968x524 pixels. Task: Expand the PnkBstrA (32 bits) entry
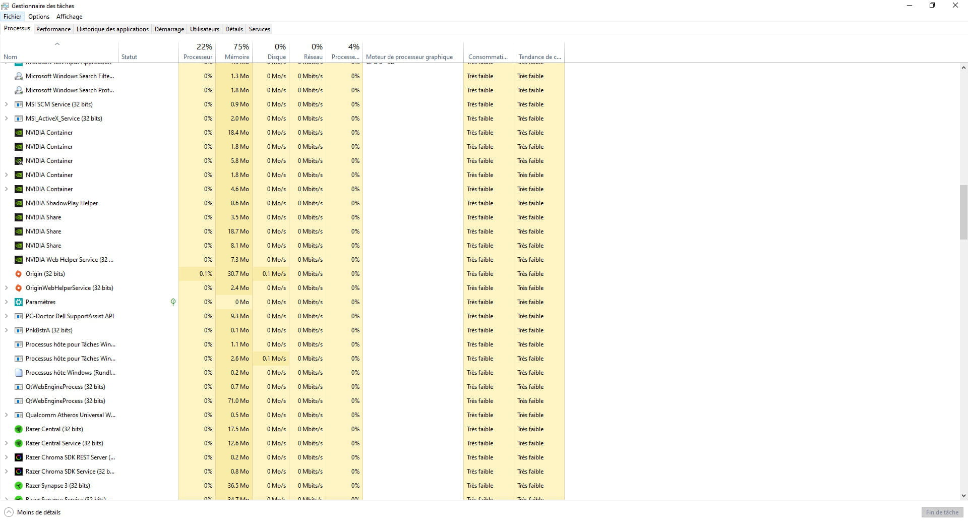coord(6,330)
